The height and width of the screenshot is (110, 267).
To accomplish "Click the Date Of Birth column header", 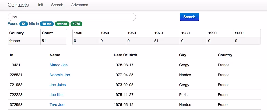I will [x=125, y=55].
